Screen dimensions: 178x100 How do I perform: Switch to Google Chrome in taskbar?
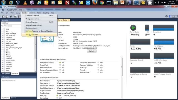coord(102,2)
